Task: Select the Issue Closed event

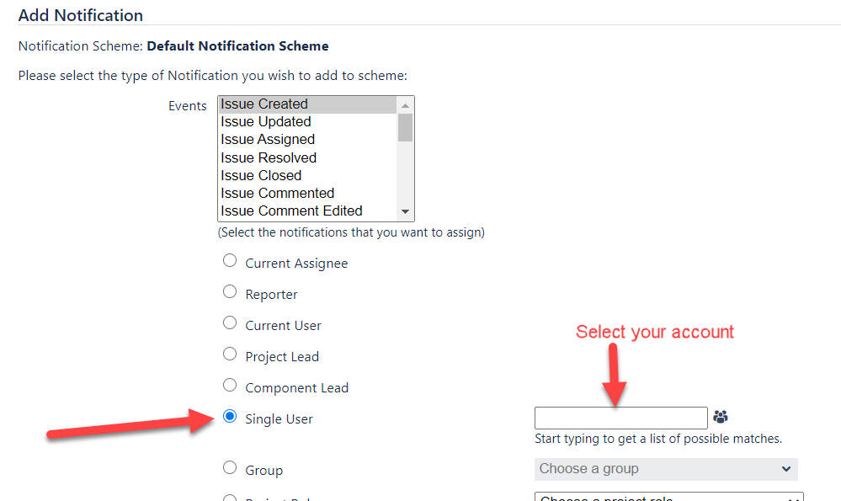Action: pos(307,175)
